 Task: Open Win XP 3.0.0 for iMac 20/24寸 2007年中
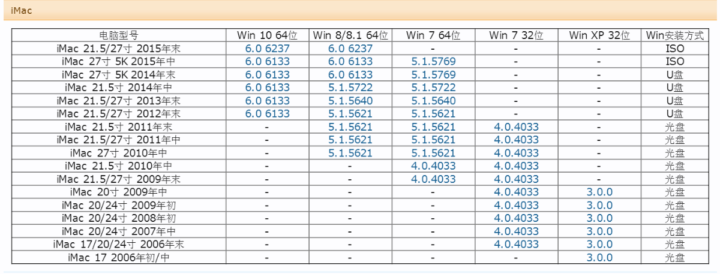tap(599, 231)
